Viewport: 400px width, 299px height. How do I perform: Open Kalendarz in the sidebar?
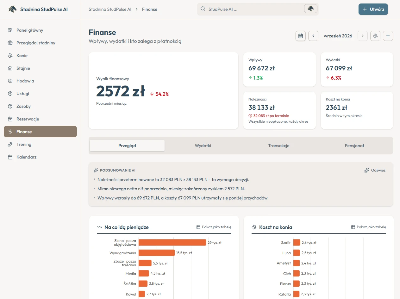coord(40,157)
